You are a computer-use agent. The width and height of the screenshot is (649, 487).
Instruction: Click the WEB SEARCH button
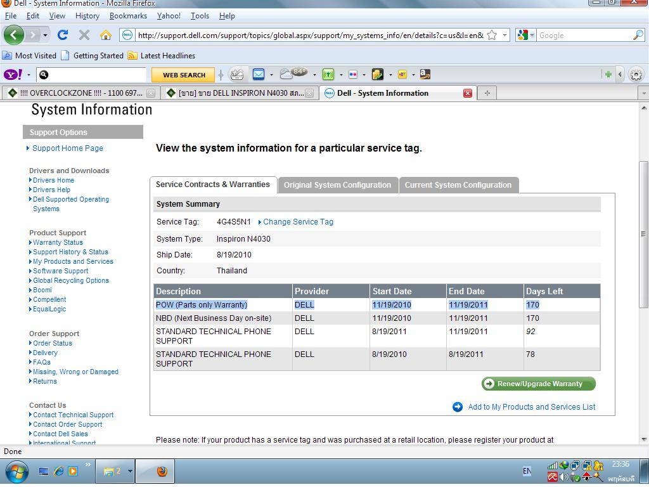184,75
